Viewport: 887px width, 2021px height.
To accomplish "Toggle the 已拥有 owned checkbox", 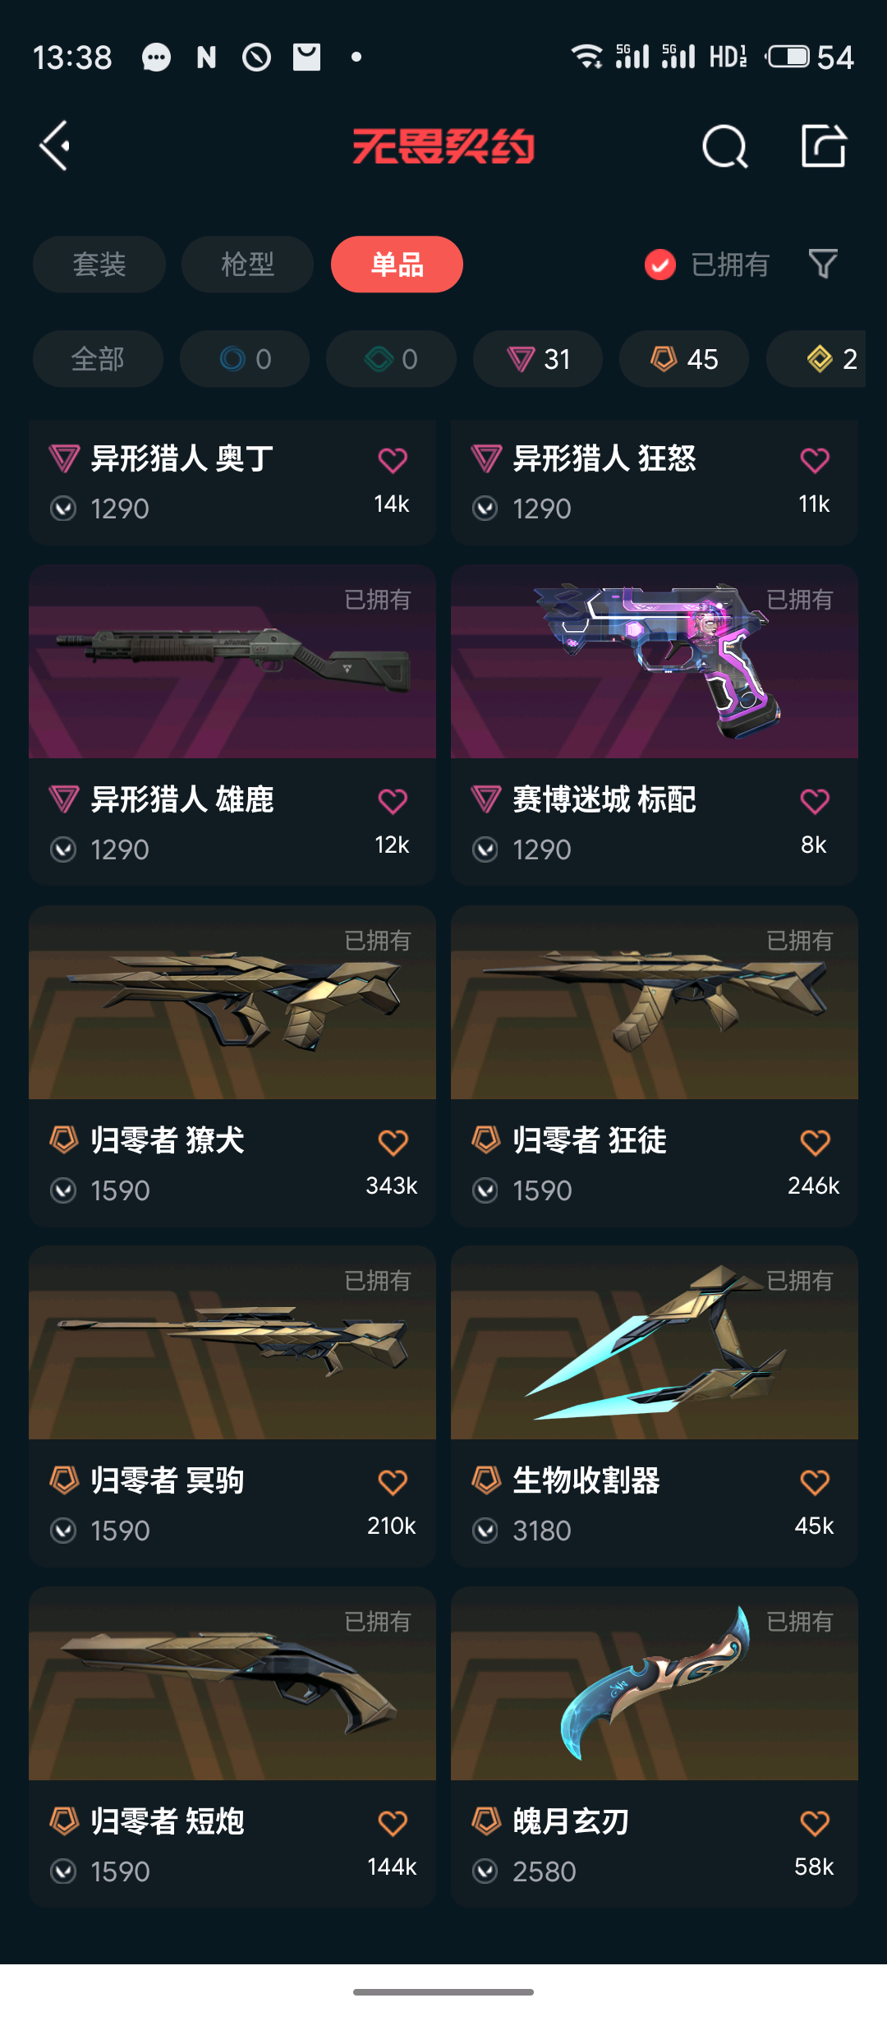I will pos(660,265).
